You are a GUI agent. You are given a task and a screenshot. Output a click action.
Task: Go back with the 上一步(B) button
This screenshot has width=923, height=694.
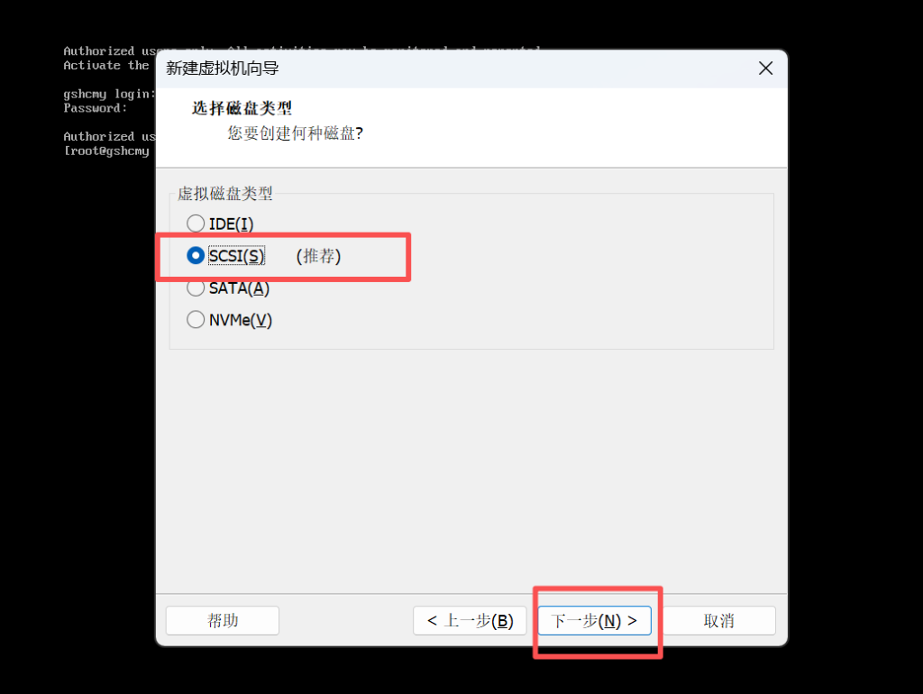pyautogui.click(x=470, y=620)
